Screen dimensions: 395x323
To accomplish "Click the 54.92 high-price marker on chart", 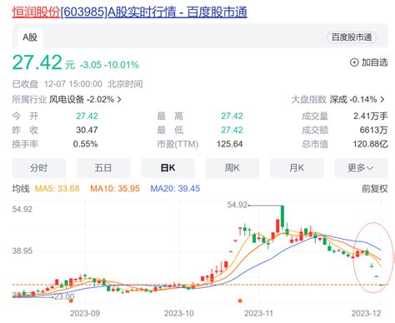I will 237,205.
